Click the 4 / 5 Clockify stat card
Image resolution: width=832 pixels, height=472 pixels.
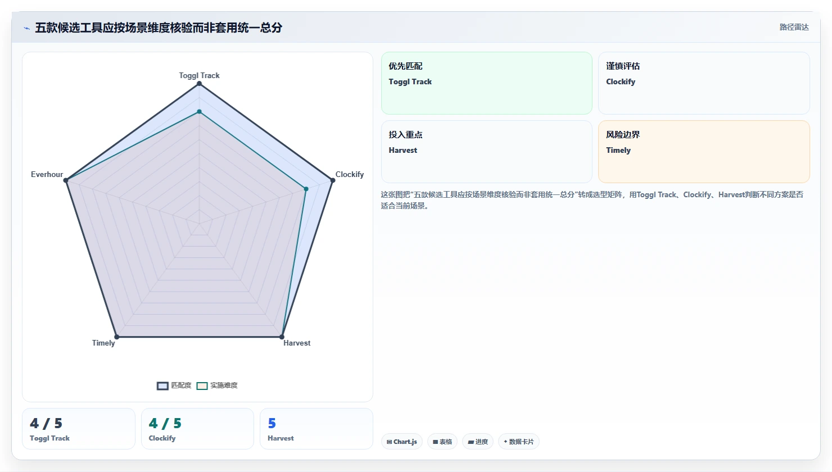coord(197,429)
